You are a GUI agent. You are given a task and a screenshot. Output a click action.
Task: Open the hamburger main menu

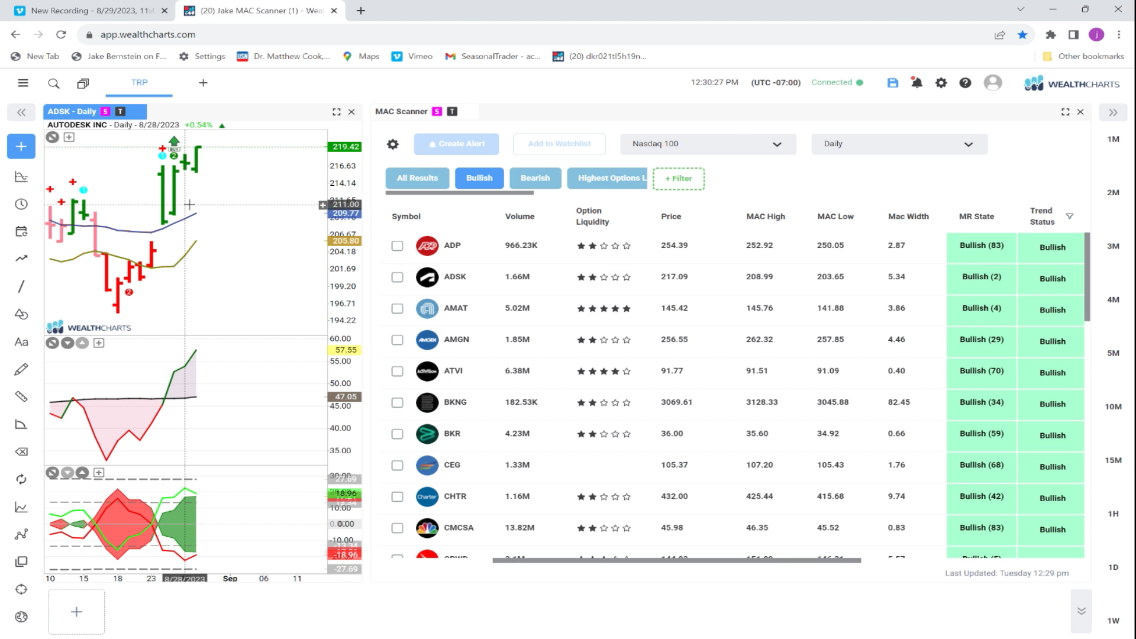click(23, 83)
